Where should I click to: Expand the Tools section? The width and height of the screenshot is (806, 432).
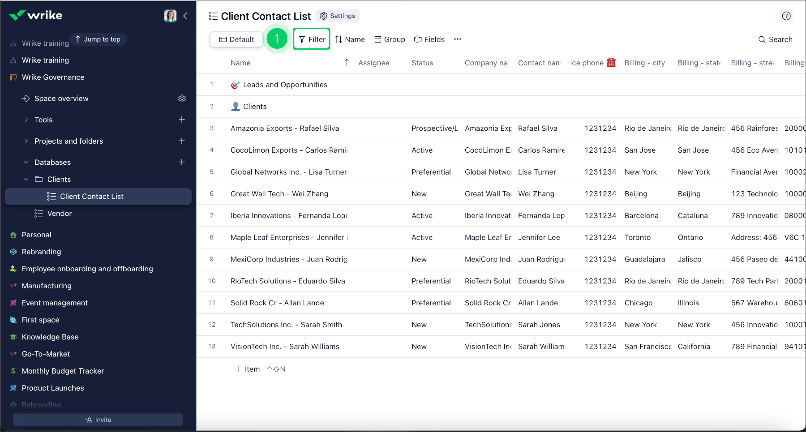point(26,120)
